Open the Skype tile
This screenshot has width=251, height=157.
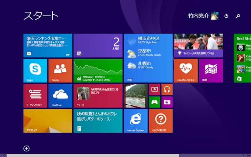point(35,71)
